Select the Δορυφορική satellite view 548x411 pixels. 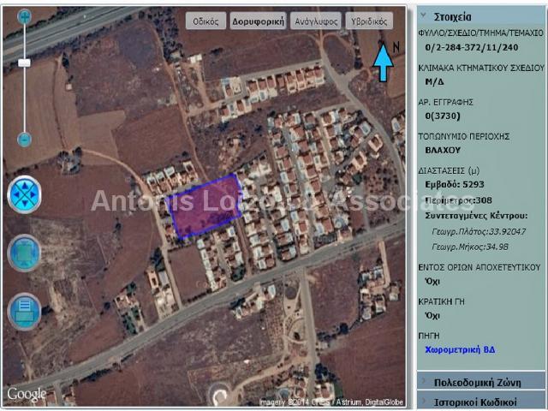[x=259, y=21]
